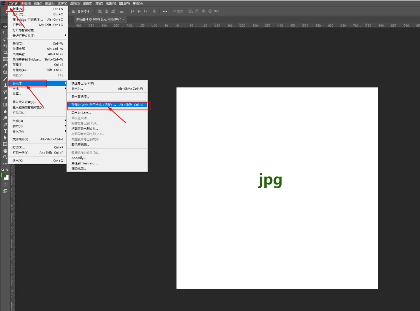Choose 导出为 Aero... entry

point(107,113)
